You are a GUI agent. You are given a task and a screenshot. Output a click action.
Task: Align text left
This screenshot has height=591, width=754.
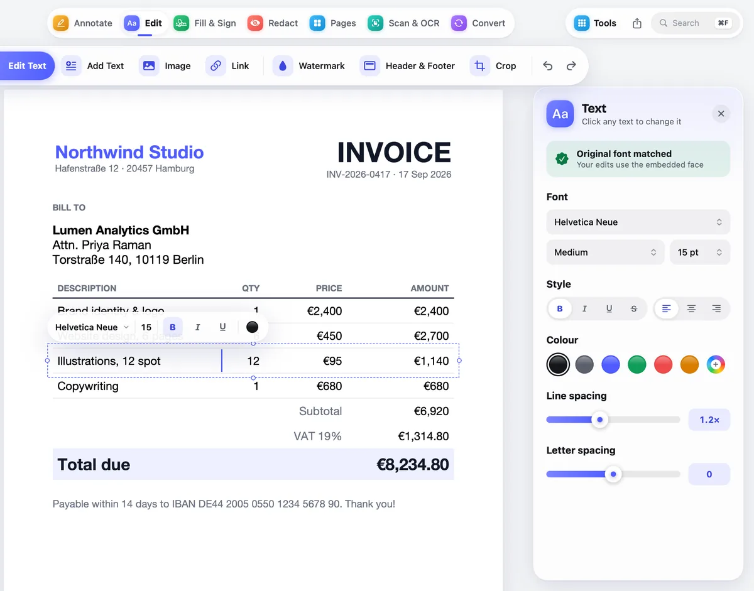[x=667, y=308]
